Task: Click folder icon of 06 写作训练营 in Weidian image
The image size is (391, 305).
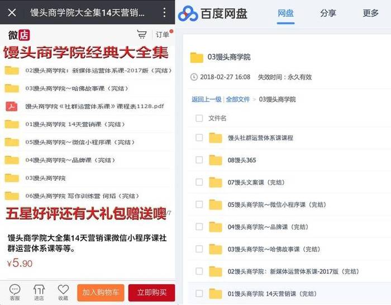Action: tap(12, 196)
